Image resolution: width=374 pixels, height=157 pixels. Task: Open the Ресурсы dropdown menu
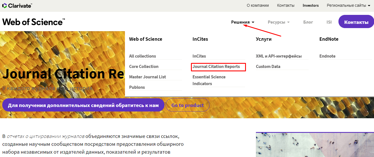click(278, 22)
